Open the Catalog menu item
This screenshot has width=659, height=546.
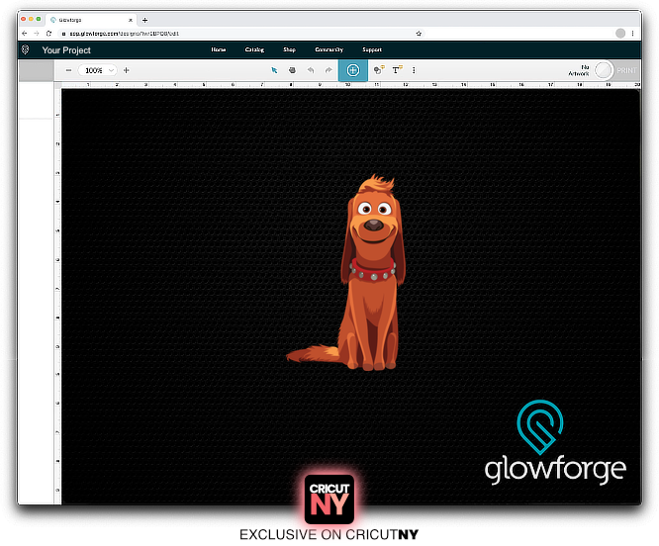click(254, 49)
